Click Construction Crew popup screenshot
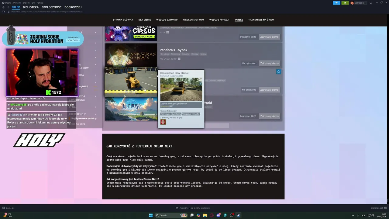The image size is (389, 219). 181,89
